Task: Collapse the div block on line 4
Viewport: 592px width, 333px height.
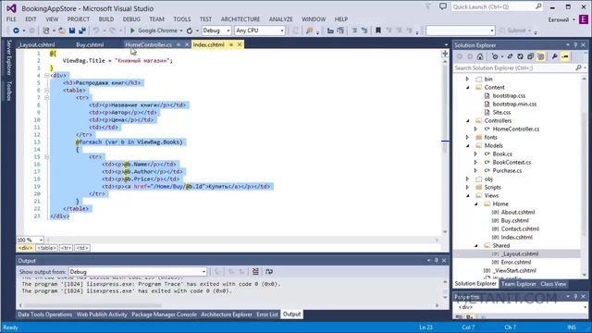Action: click(x=47, y=75)
